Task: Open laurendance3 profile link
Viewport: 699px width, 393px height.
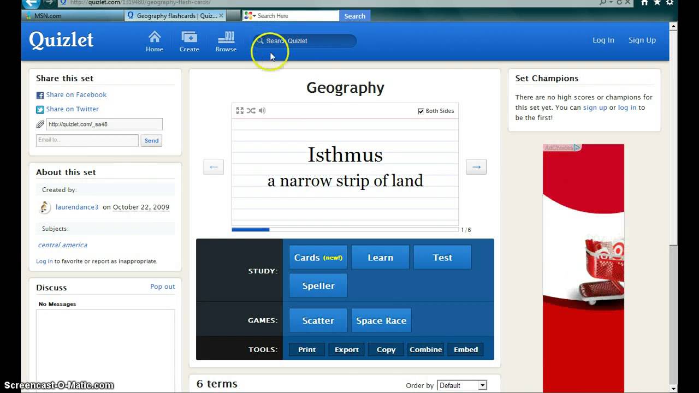Action: point(77,207)
